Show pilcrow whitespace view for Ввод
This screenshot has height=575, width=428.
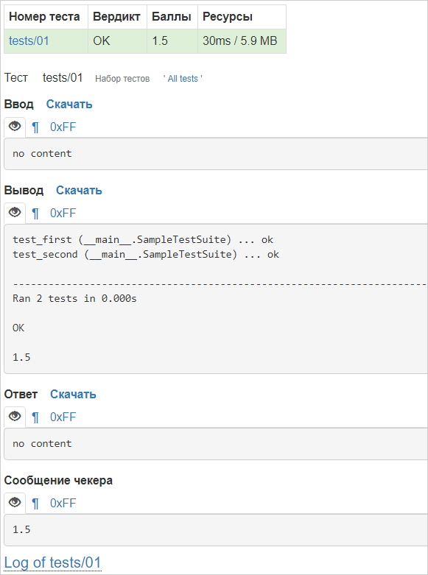pos(35,127)
